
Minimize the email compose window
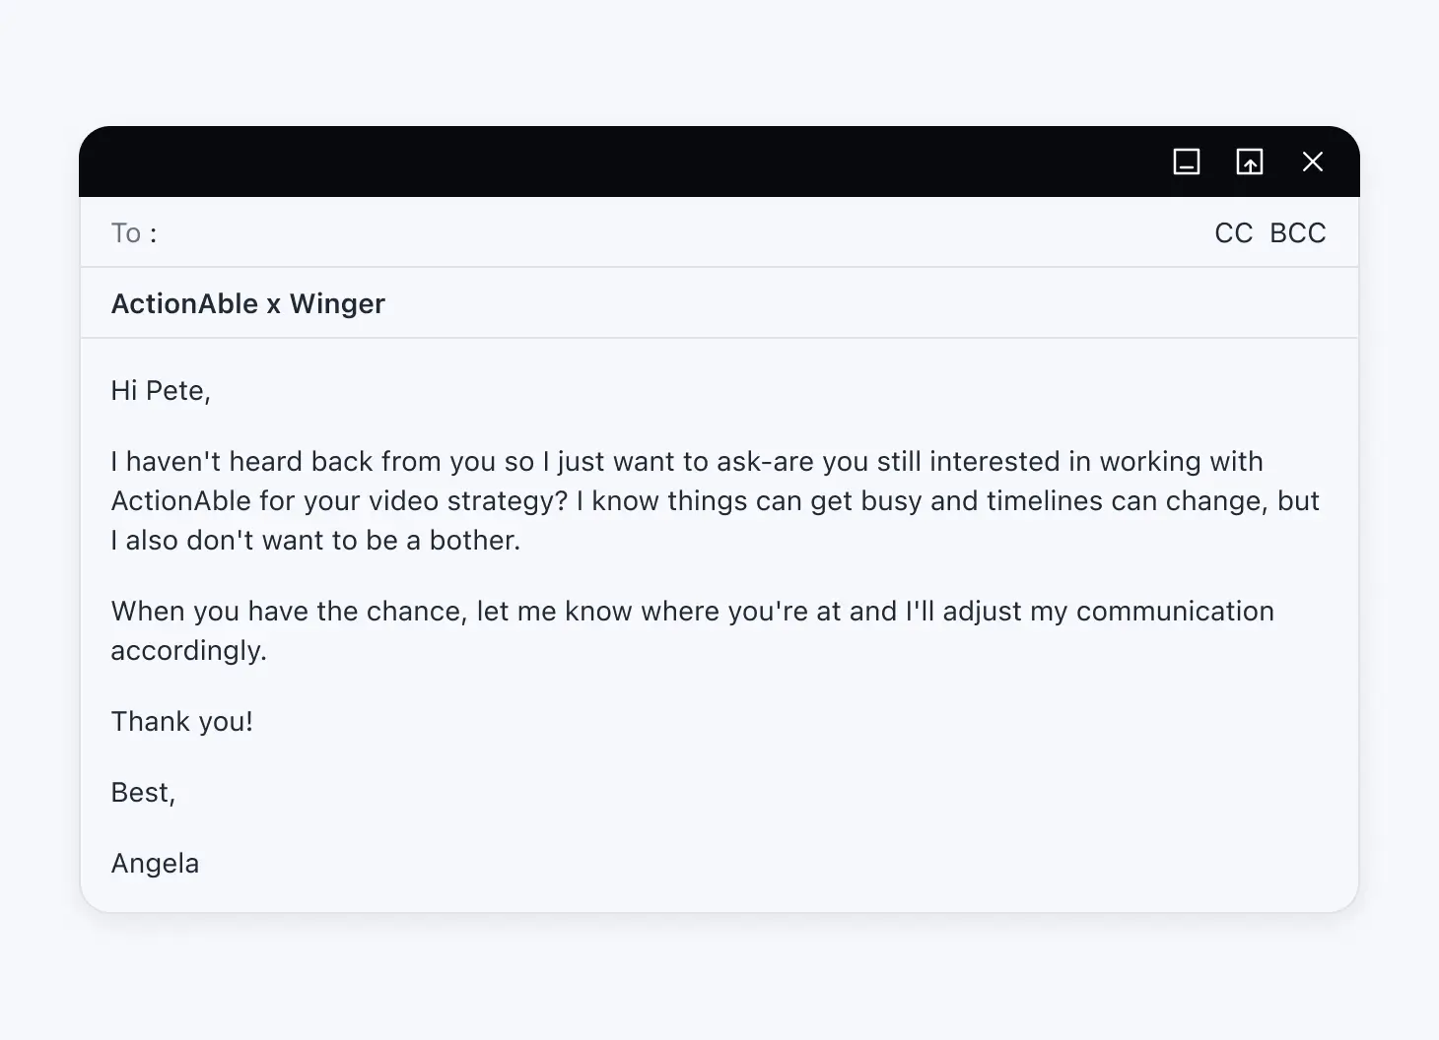tap(1187, 162)
